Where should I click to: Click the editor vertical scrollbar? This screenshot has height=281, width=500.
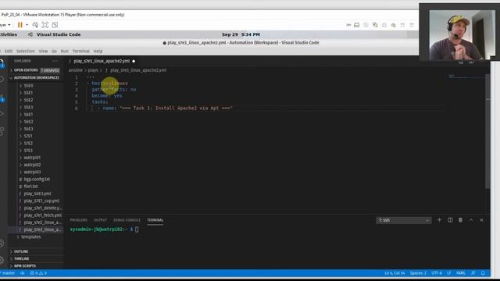[x=487, y=130]
